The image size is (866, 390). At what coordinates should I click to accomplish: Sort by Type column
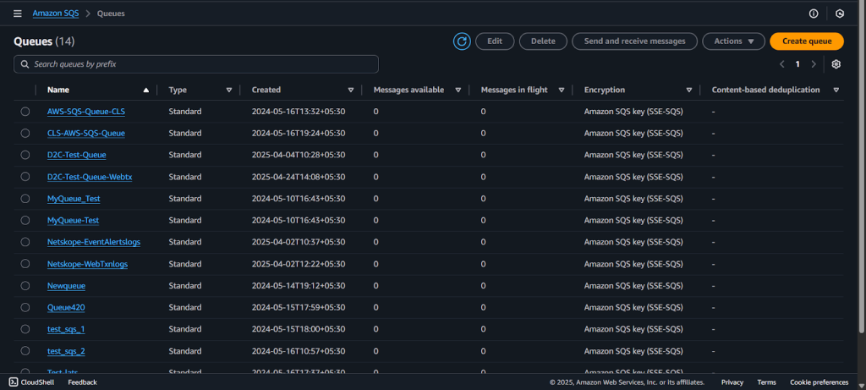click(229, 90)
